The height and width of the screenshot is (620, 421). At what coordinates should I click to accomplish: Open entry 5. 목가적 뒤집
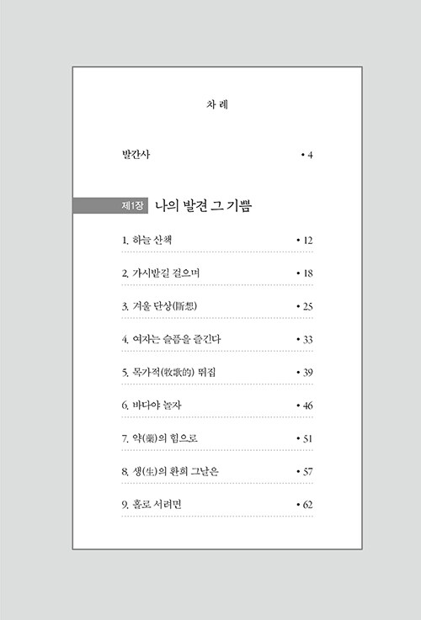[x=168, y=372]
